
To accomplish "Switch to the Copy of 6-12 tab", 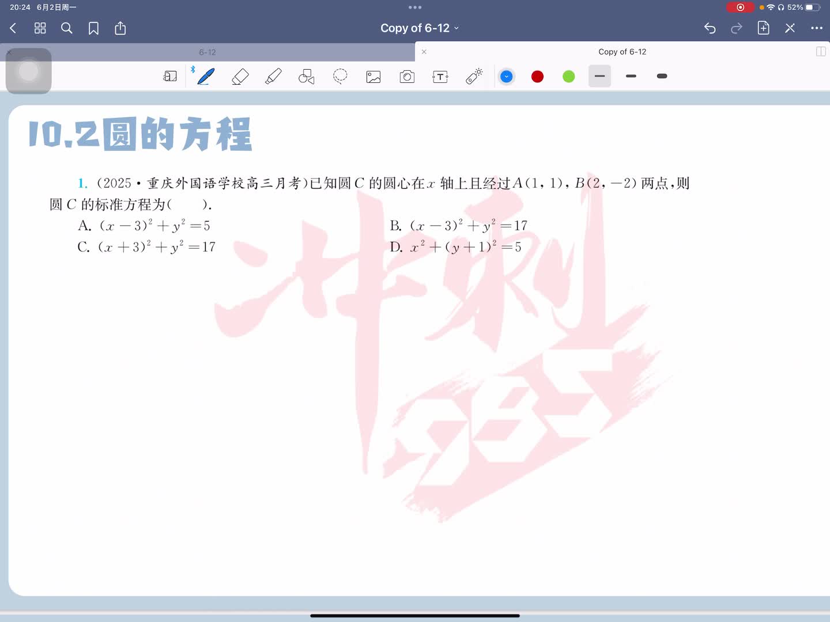I will click(x=622, y=52).
